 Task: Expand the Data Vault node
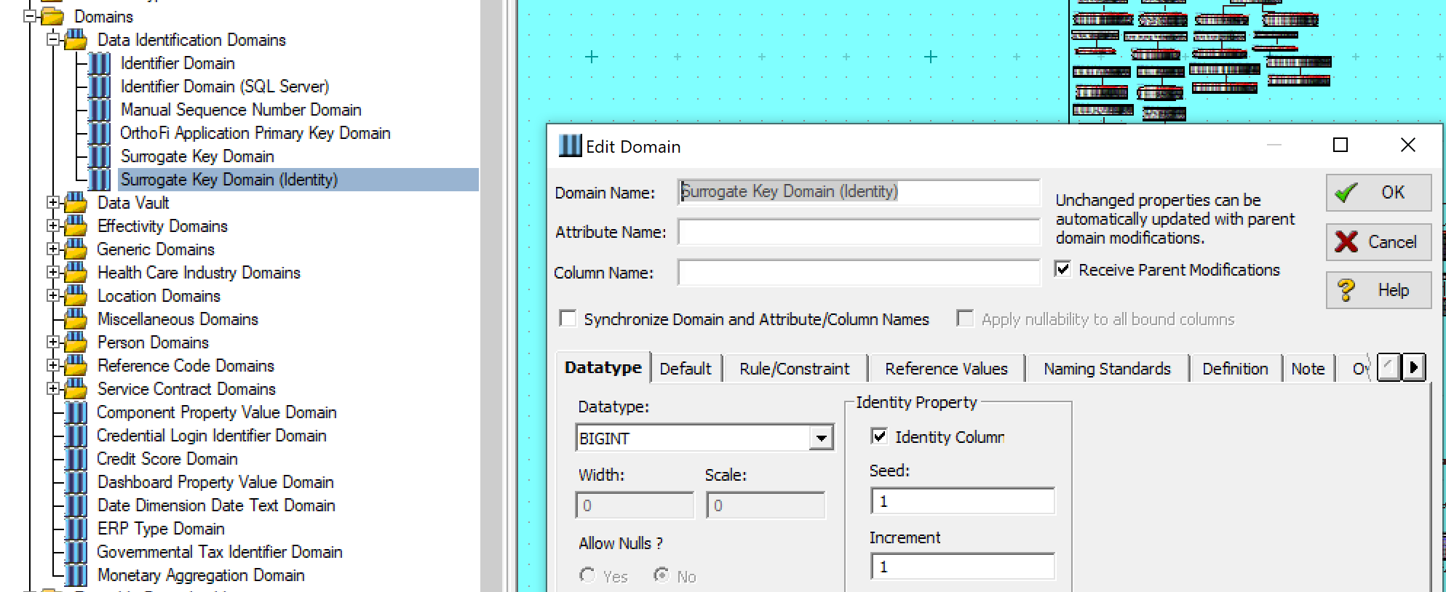coord(53,202)
